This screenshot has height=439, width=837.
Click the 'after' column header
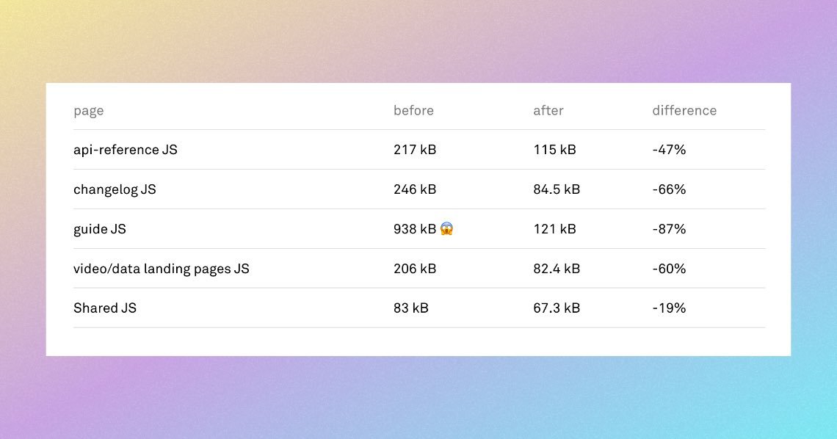(x=548, y=110)
